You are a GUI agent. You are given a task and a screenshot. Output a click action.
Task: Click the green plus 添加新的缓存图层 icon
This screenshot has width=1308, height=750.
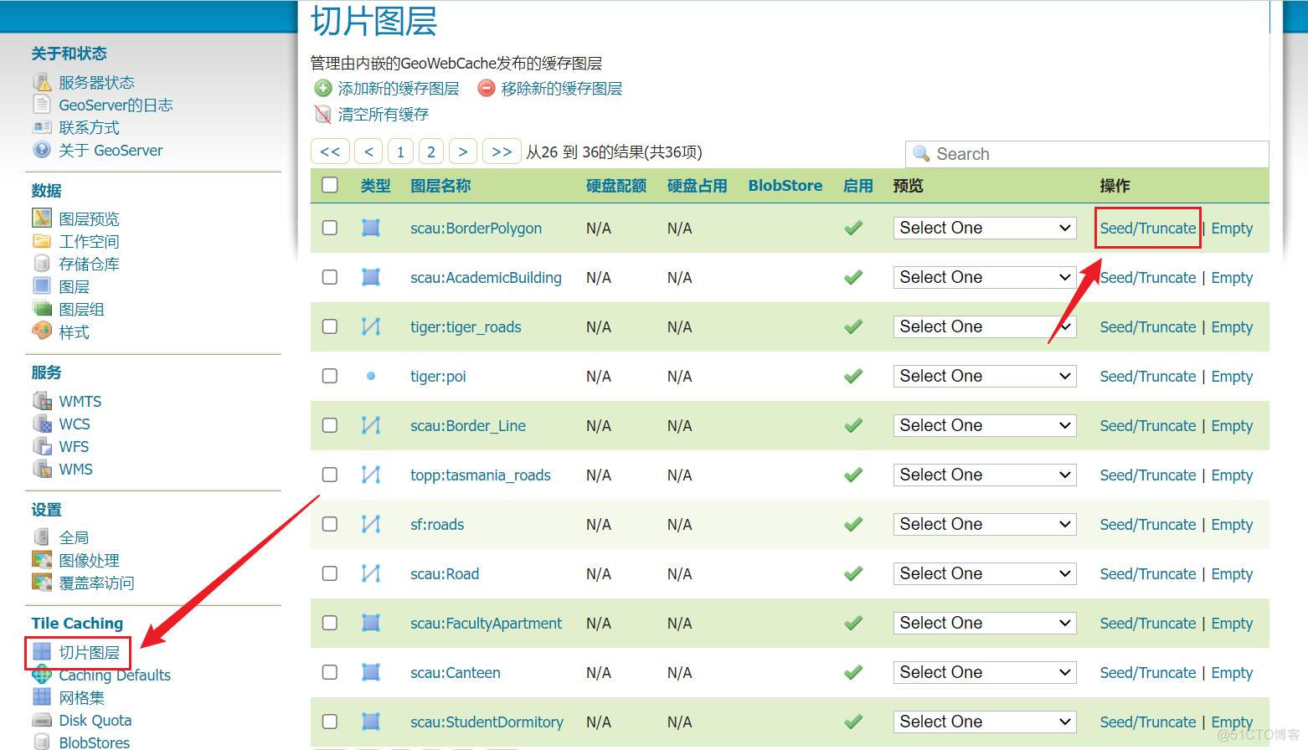(x=322, y=88)
